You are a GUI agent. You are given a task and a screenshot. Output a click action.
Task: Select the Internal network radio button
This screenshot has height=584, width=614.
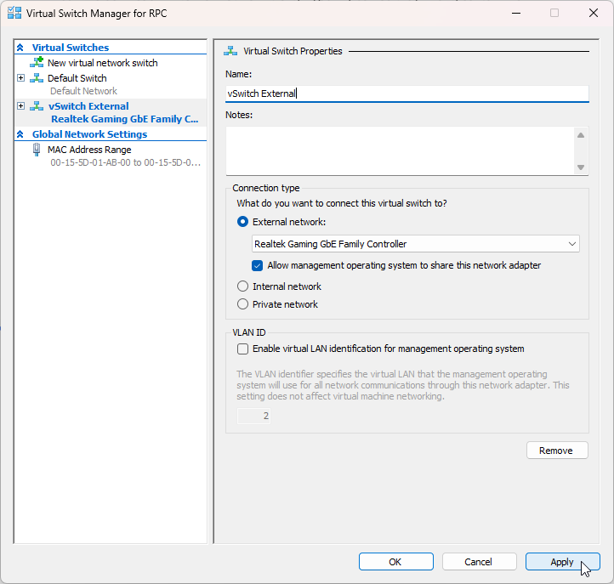pos(243,286)
